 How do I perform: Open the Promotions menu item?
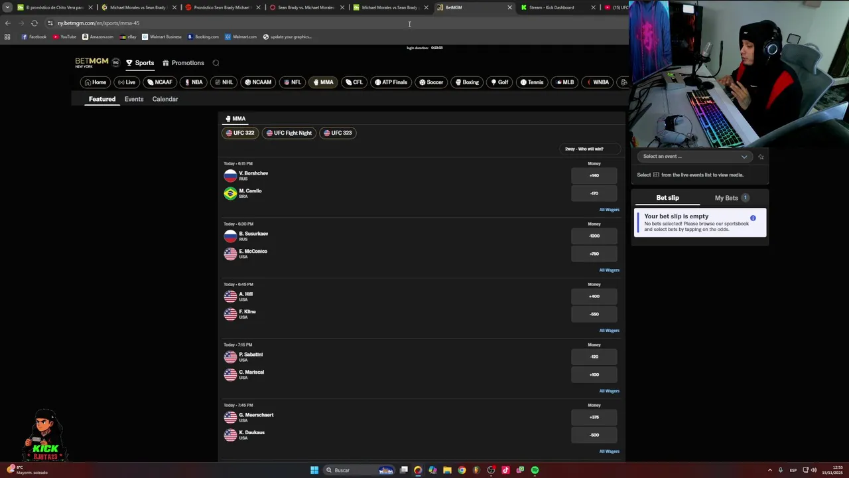[x=184, y=63]
